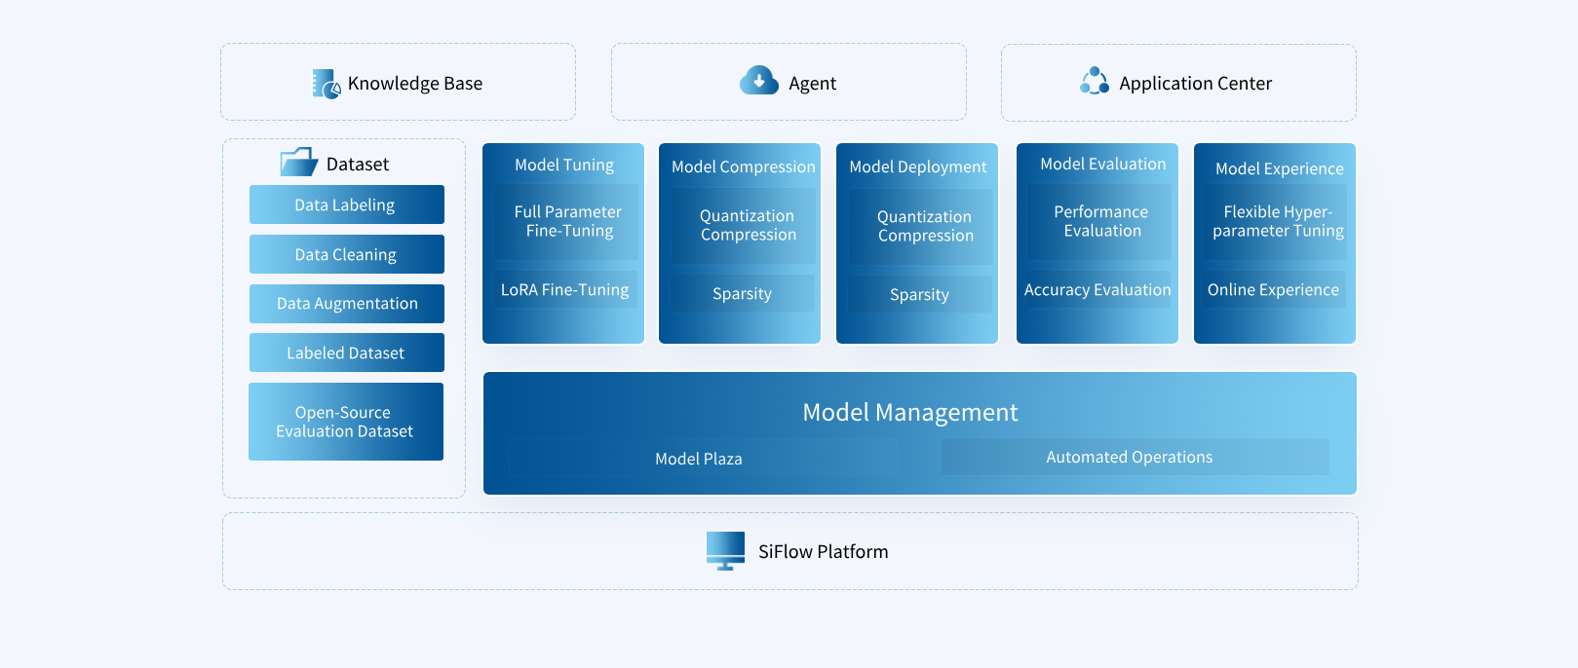The width and height of the screenshot is (1578, 668).
Task: Click the Model Management title
Action: (x=910, y=412)
